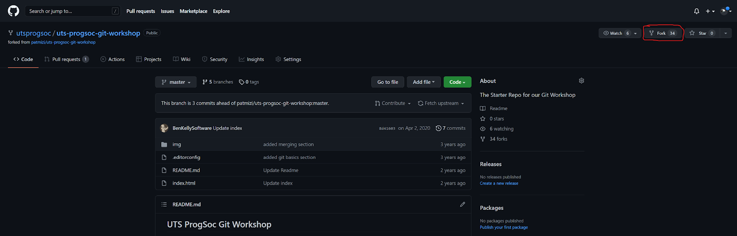Open the Packages heading link

click(491, 208)
